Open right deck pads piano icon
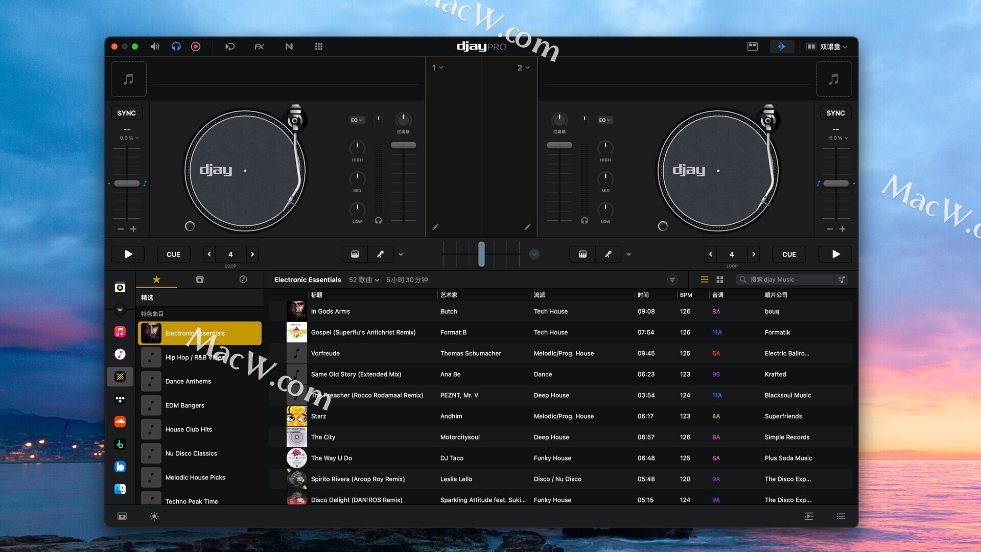This screenshot has height=552, width=981. 582,254
